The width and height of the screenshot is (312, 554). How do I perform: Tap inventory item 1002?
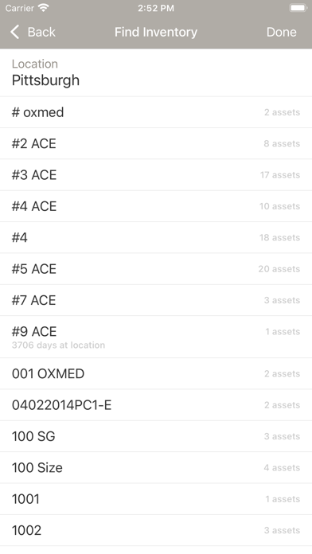pyautogui.click(x=156, y=530)
